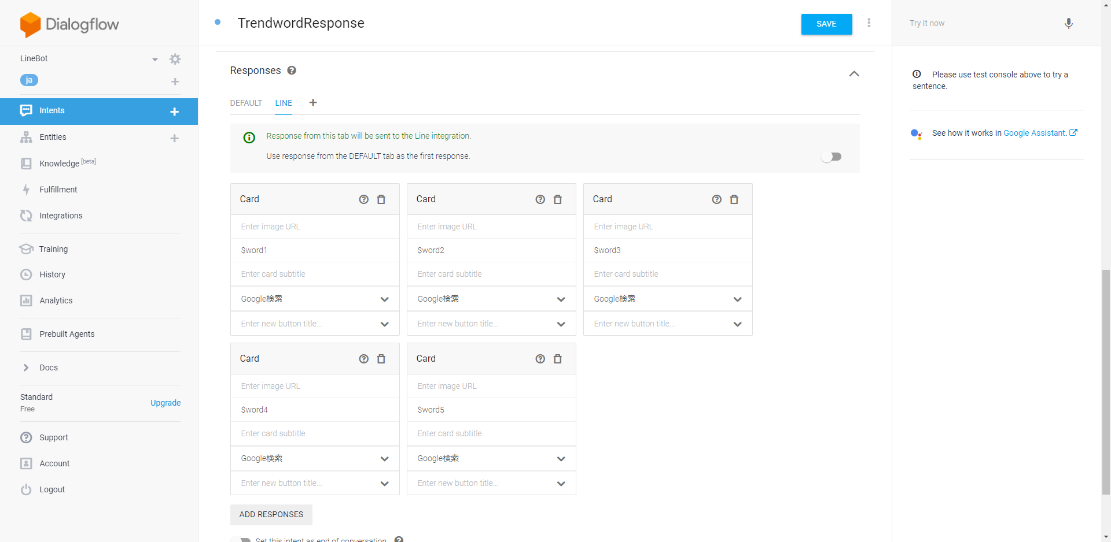
Task: Open the Intents section
Action: 52,110
